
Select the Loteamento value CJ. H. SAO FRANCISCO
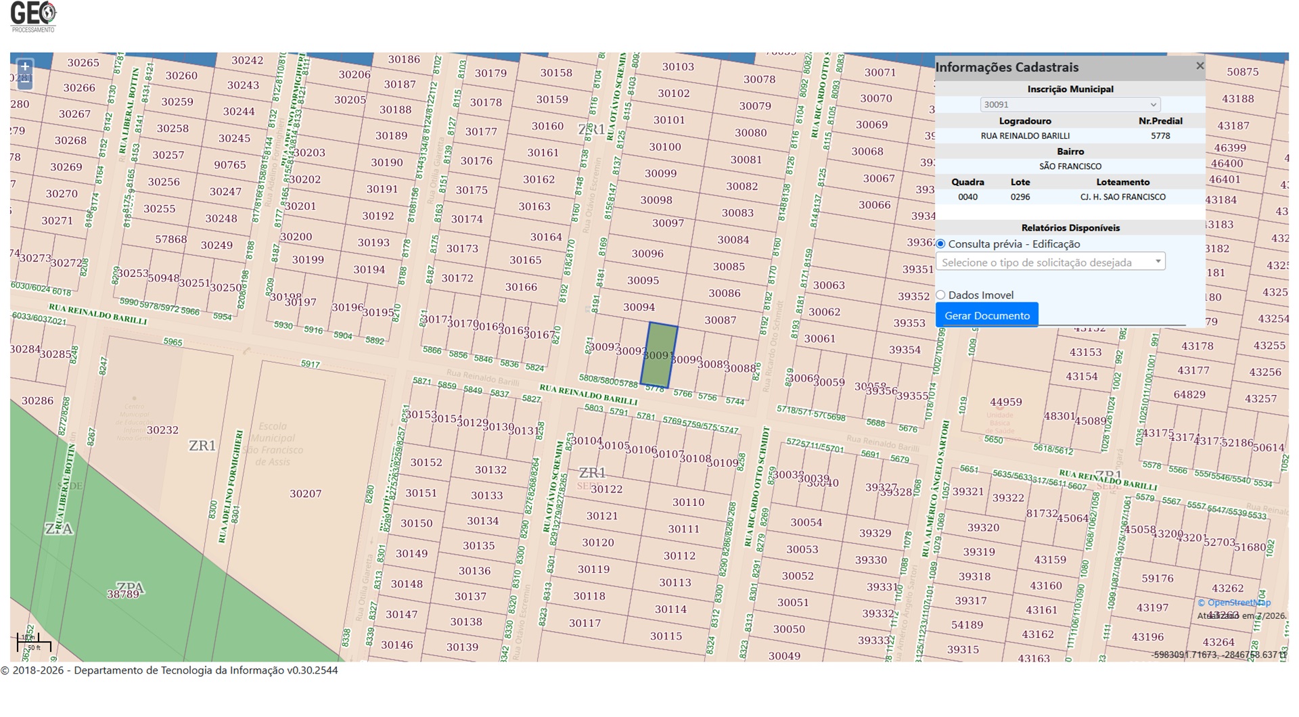tap(1123, 197)
